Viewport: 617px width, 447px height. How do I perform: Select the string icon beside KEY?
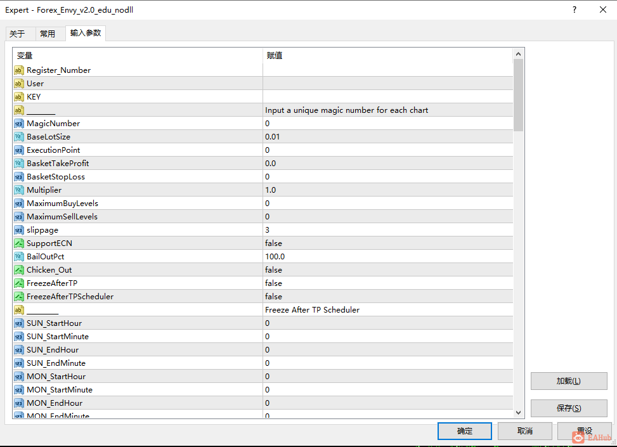pyautogui.click(x=19, y=97)
